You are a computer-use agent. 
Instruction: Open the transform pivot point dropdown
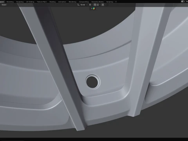(x=91, y=5)
